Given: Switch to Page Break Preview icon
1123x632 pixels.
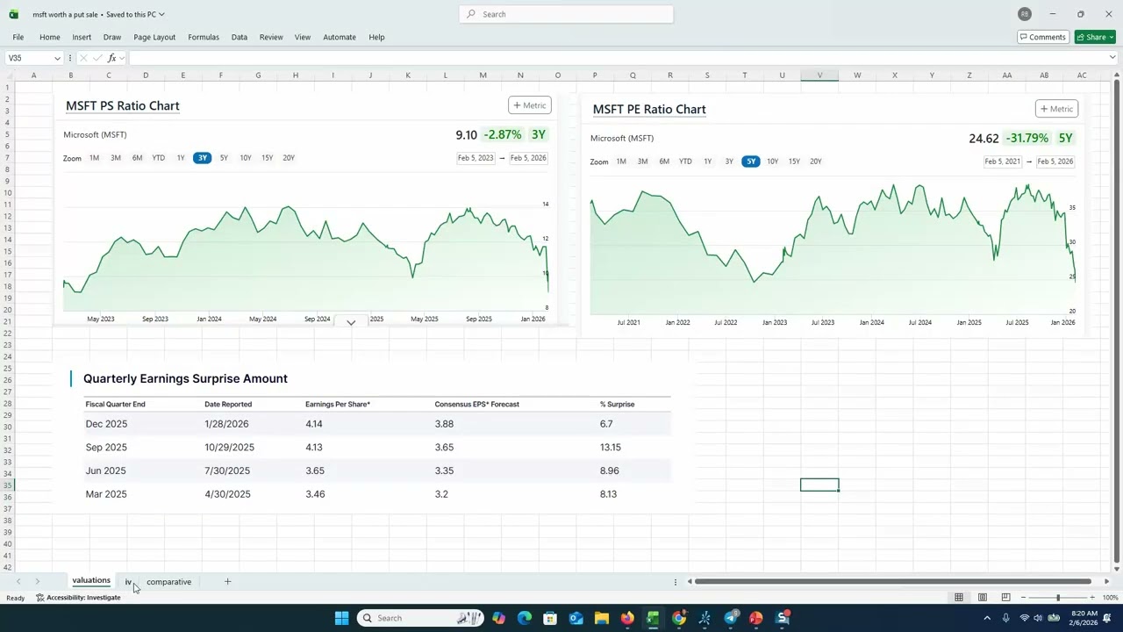Looking at the screenshot, I should click(x=1005, y=598).
